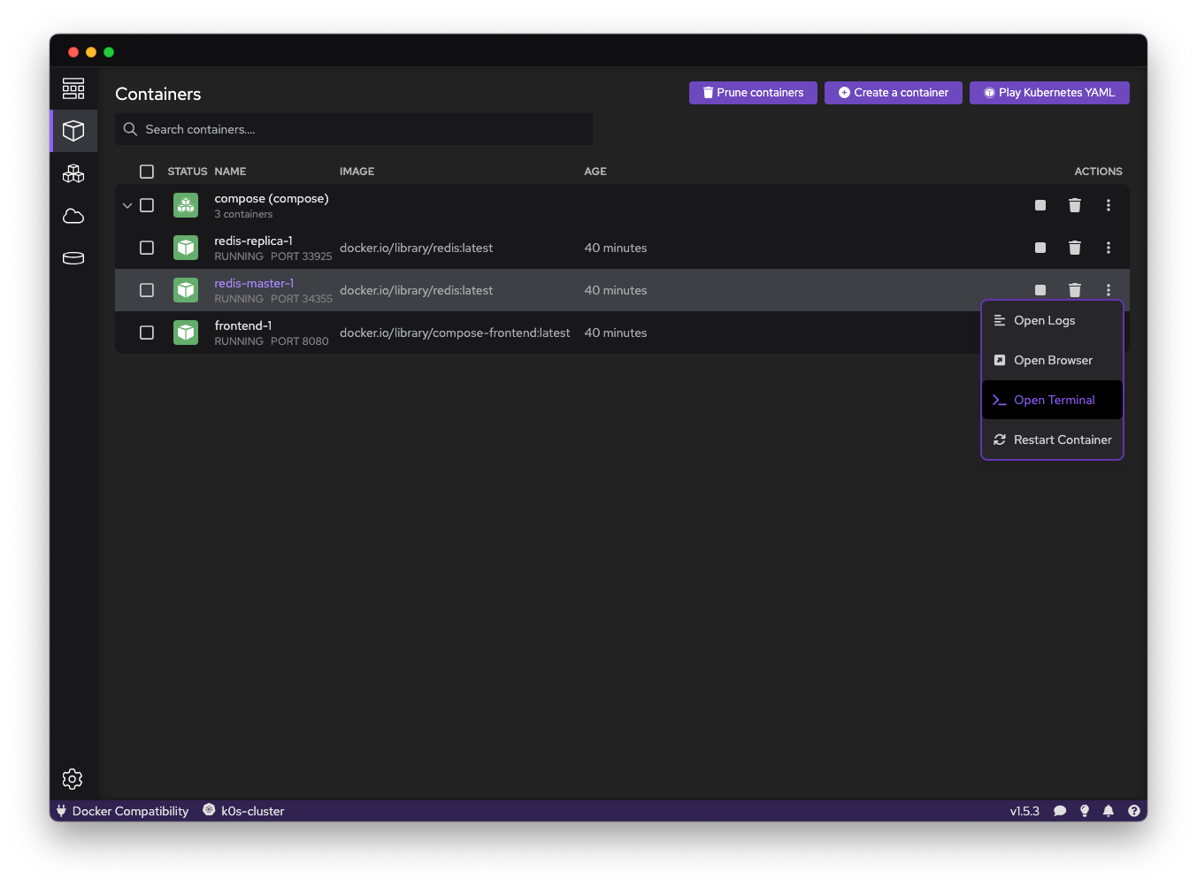Open the kebab menu for redis-replica-1
The width and height of the screenshot is (1197, 887).
click(1108, 248)
